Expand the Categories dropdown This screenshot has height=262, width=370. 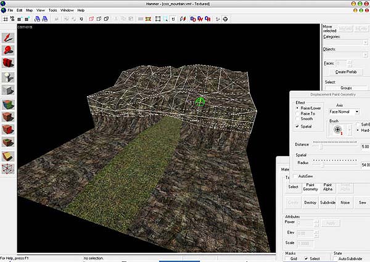tap(345, 42)
